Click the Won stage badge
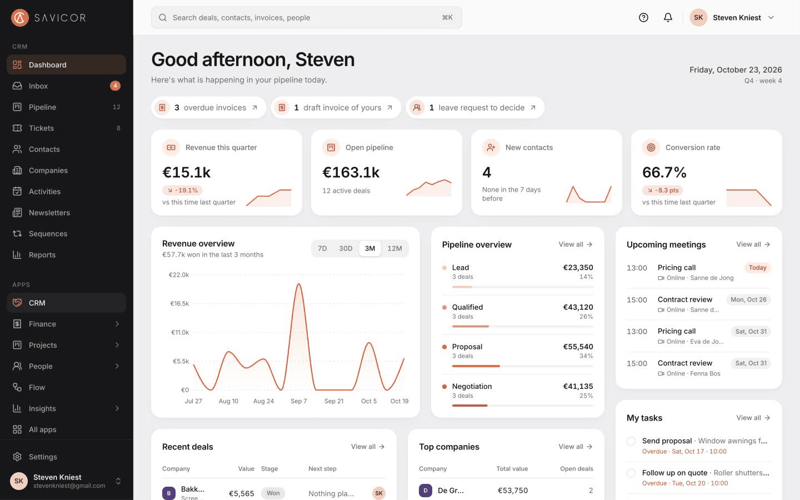Viewport: 800px width, 500px height. 273,493
